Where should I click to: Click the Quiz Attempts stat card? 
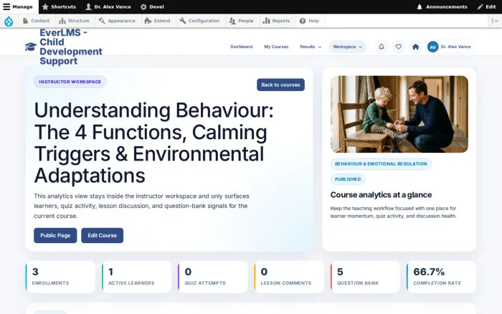tap(213, 277)
